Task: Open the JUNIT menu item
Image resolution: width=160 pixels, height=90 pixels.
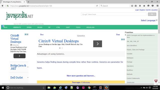Action: (x=68, y=27)
